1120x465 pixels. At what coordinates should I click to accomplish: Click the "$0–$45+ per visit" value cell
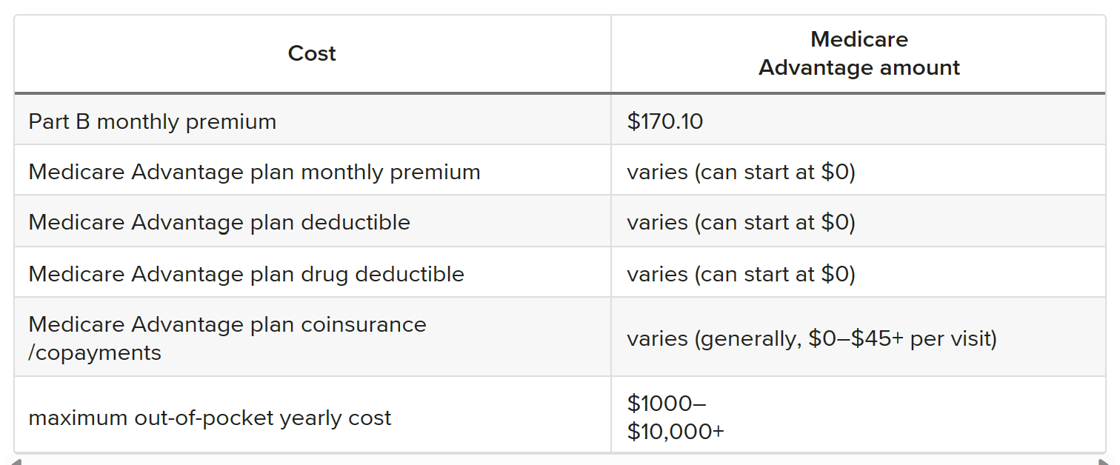pos(812,338)
